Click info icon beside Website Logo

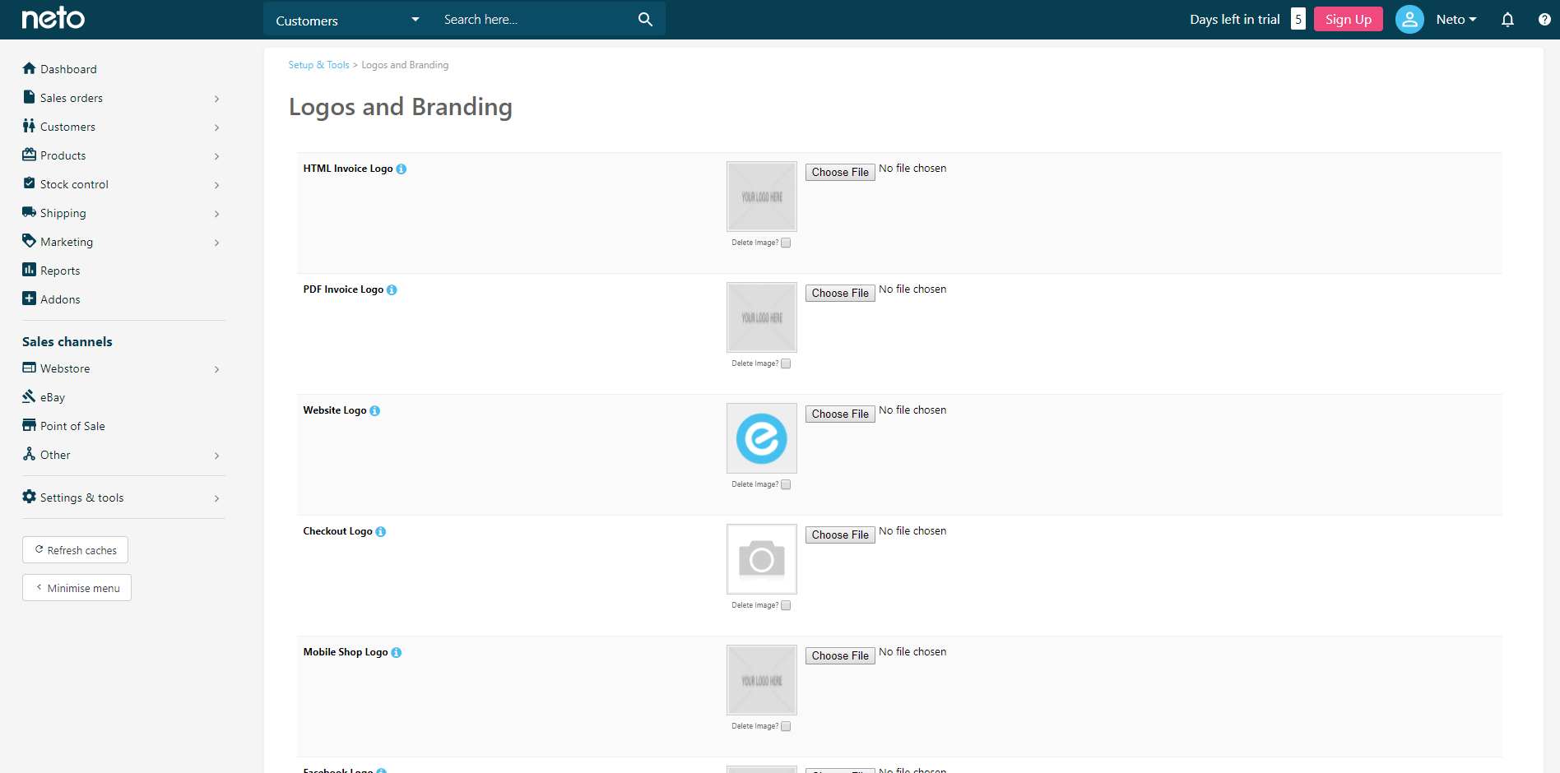(374, 410)
